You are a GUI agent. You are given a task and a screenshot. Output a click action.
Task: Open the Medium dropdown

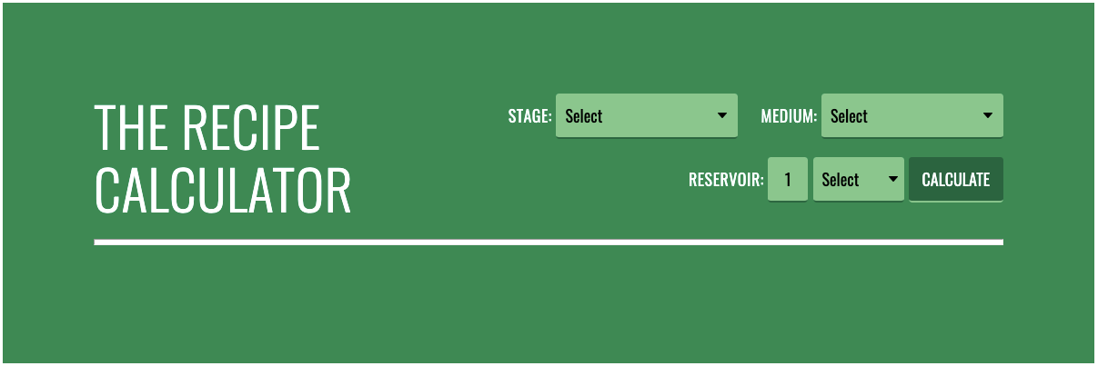click(x=912, y=116)
